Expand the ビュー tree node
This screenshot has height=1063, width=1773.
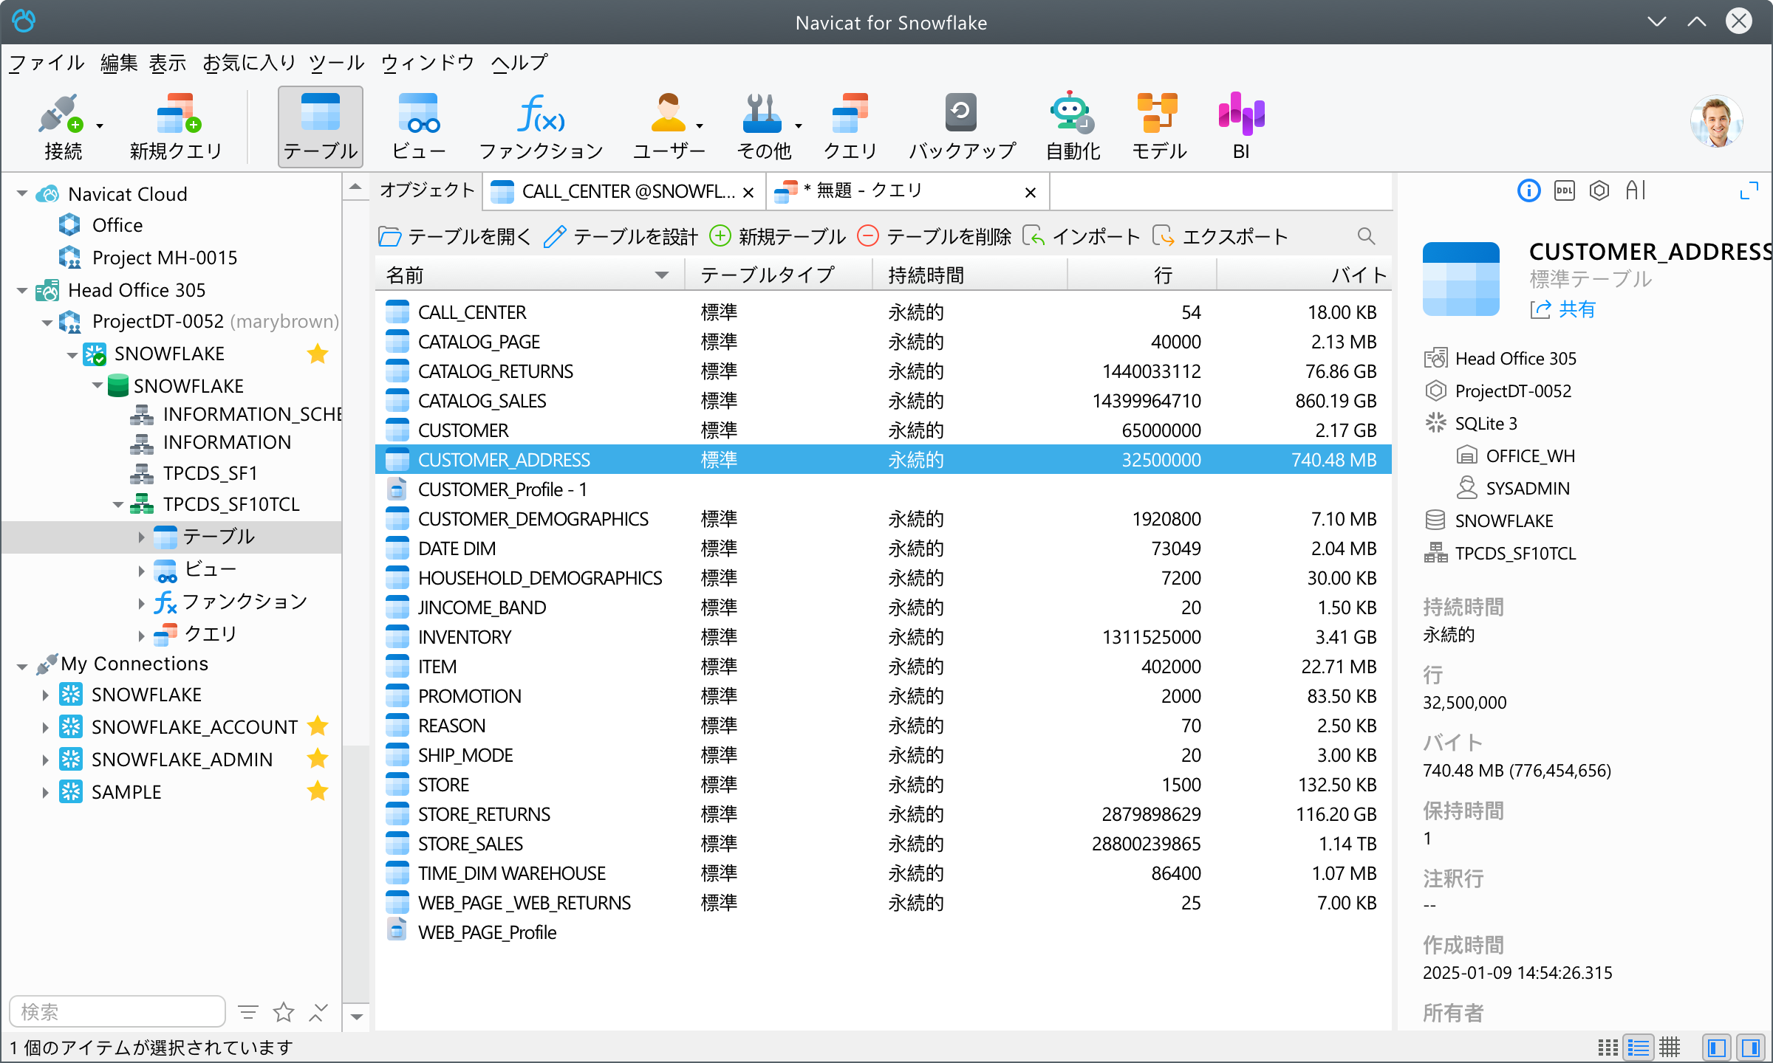[x=141, y=570]
